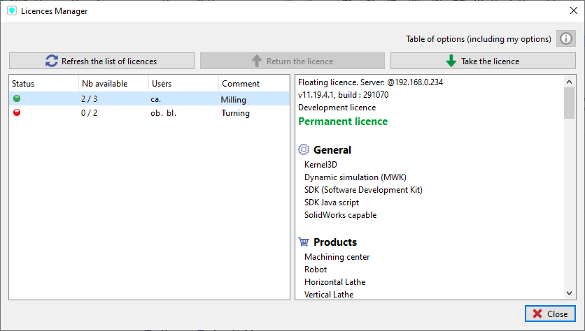Click the Users column header
The height and width of the screenshot is (331, 585).
[x=182, y=84]
